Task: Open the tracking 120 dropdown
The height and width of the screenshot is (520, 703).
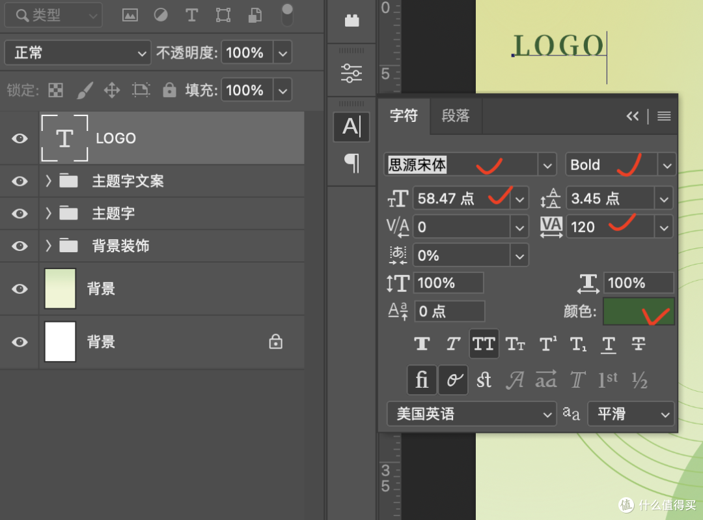Action: tap(664, 227)
